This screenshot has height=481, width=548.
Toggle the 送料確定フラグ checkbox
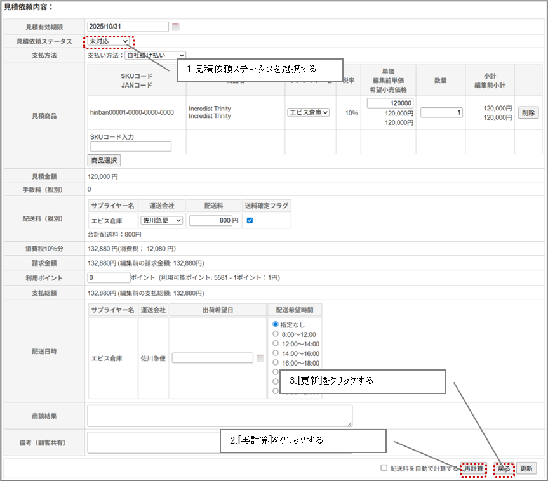pos(249,220)
